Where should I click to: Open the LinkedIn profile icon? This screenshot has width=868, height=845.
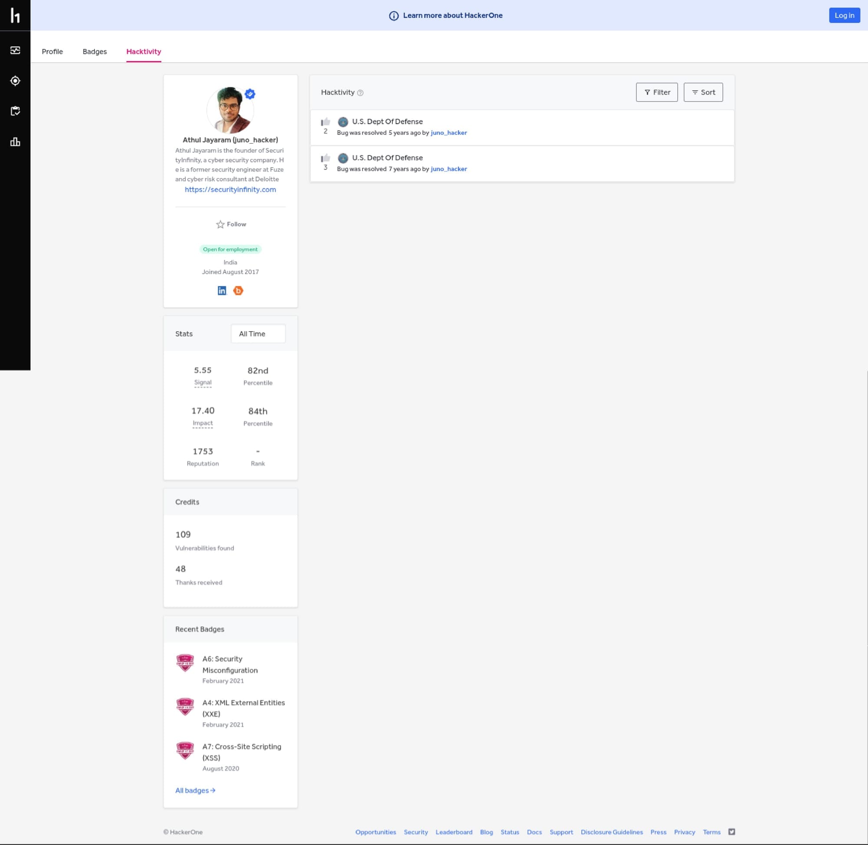click(x=222, y=290)
